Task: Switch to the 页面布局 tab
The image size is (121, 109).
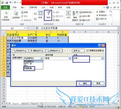Action: click(x=33, y=8)
